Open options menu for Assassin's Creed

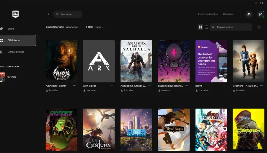[149, 86]
